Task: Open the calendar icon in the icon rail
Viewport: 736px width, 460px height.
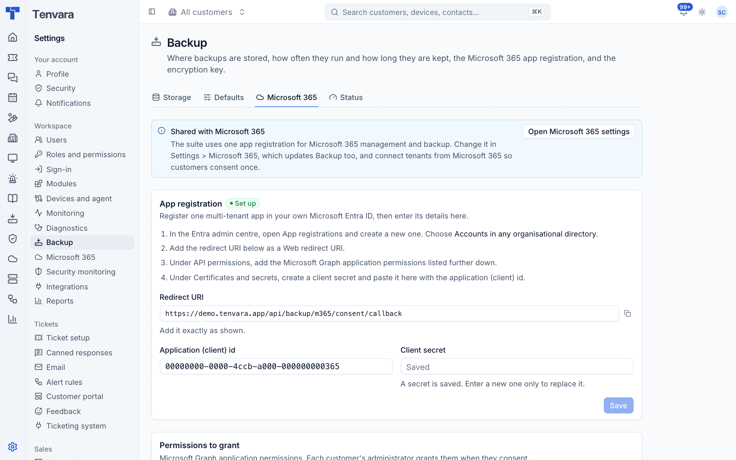Action: [x=13, y=98]
